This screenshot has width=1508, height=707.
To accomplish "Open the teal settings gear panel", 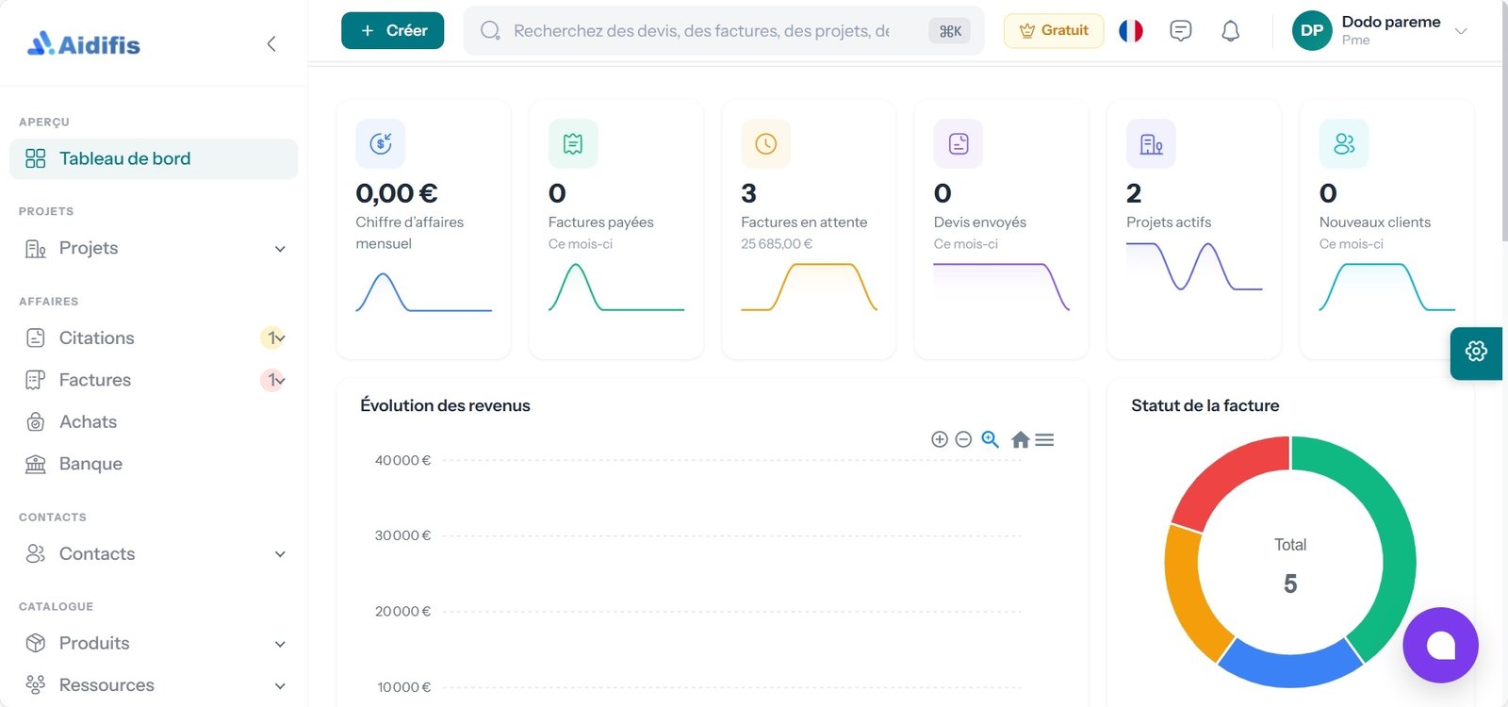I will [1476, 353].
